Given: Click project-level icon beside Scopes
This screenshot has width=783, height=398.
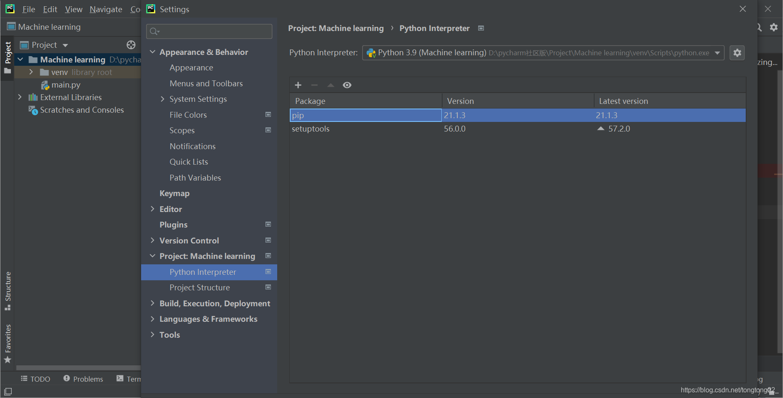Looking at the screenshot, I should point(268,130).
